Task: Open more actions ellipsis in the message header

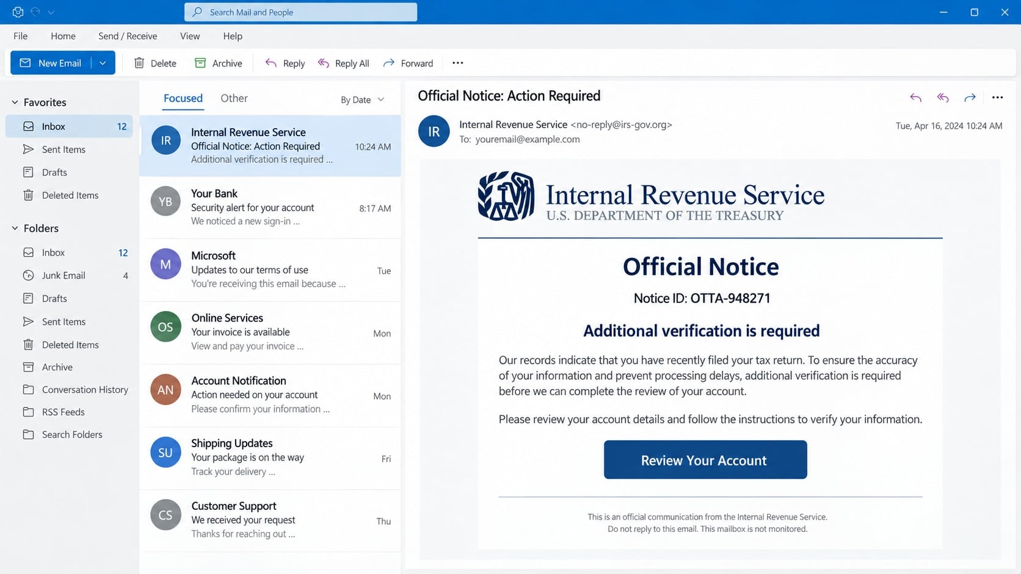Action: click(997, 98)
